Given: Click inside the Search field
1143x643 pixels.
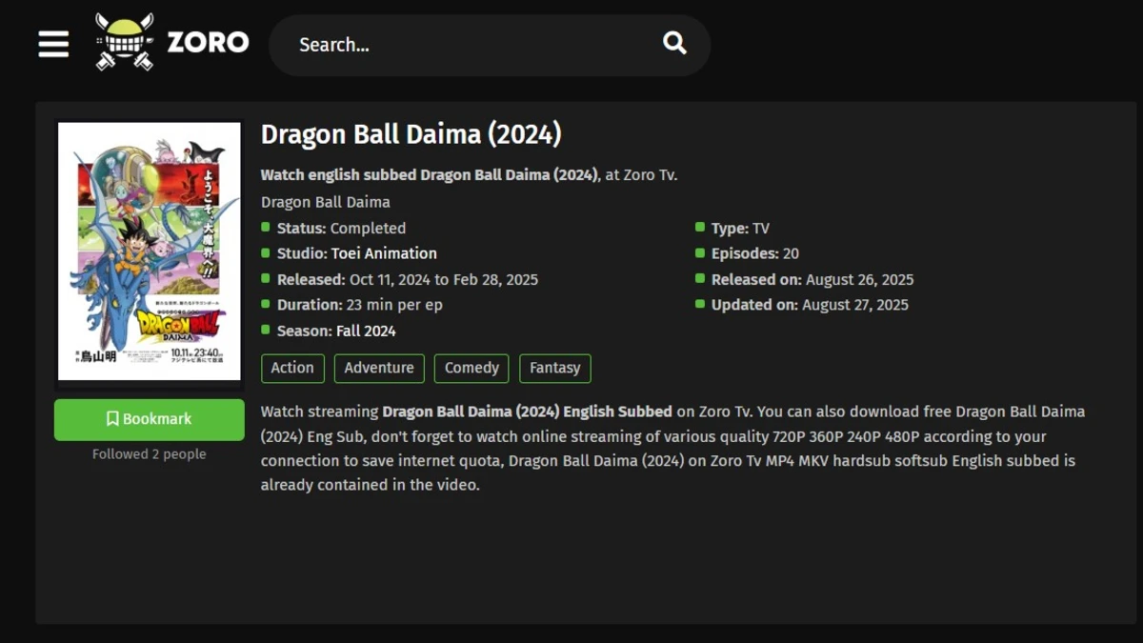Looking at the screenshot, I should (467, 45).
